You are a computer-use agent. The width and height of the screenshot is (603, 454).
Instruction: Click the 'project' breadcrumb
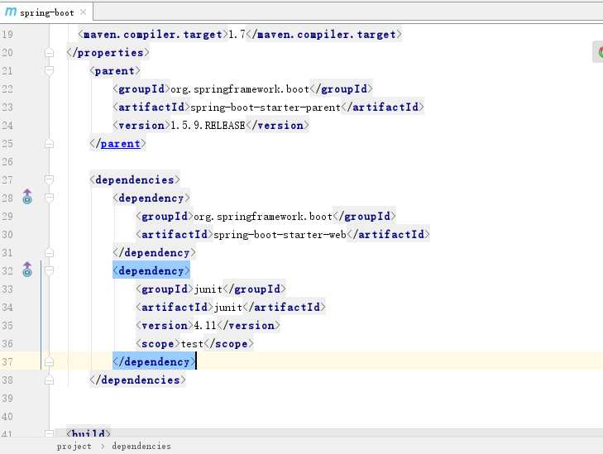point(74,447)
